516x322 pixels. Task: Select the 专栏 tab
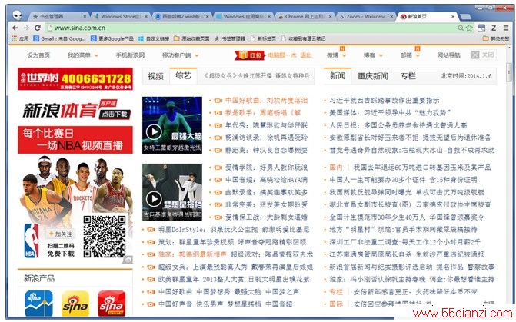[x=408, y=76]
